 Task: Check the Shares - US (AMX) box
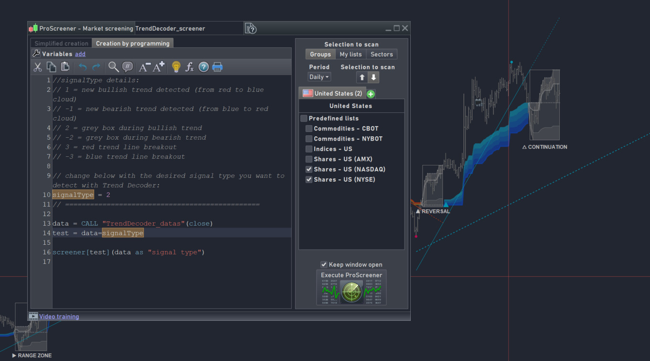(x=309, y=159)
